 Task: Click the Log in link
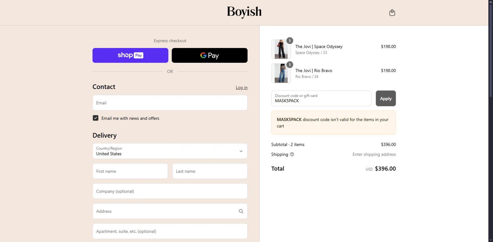(242, 88)
